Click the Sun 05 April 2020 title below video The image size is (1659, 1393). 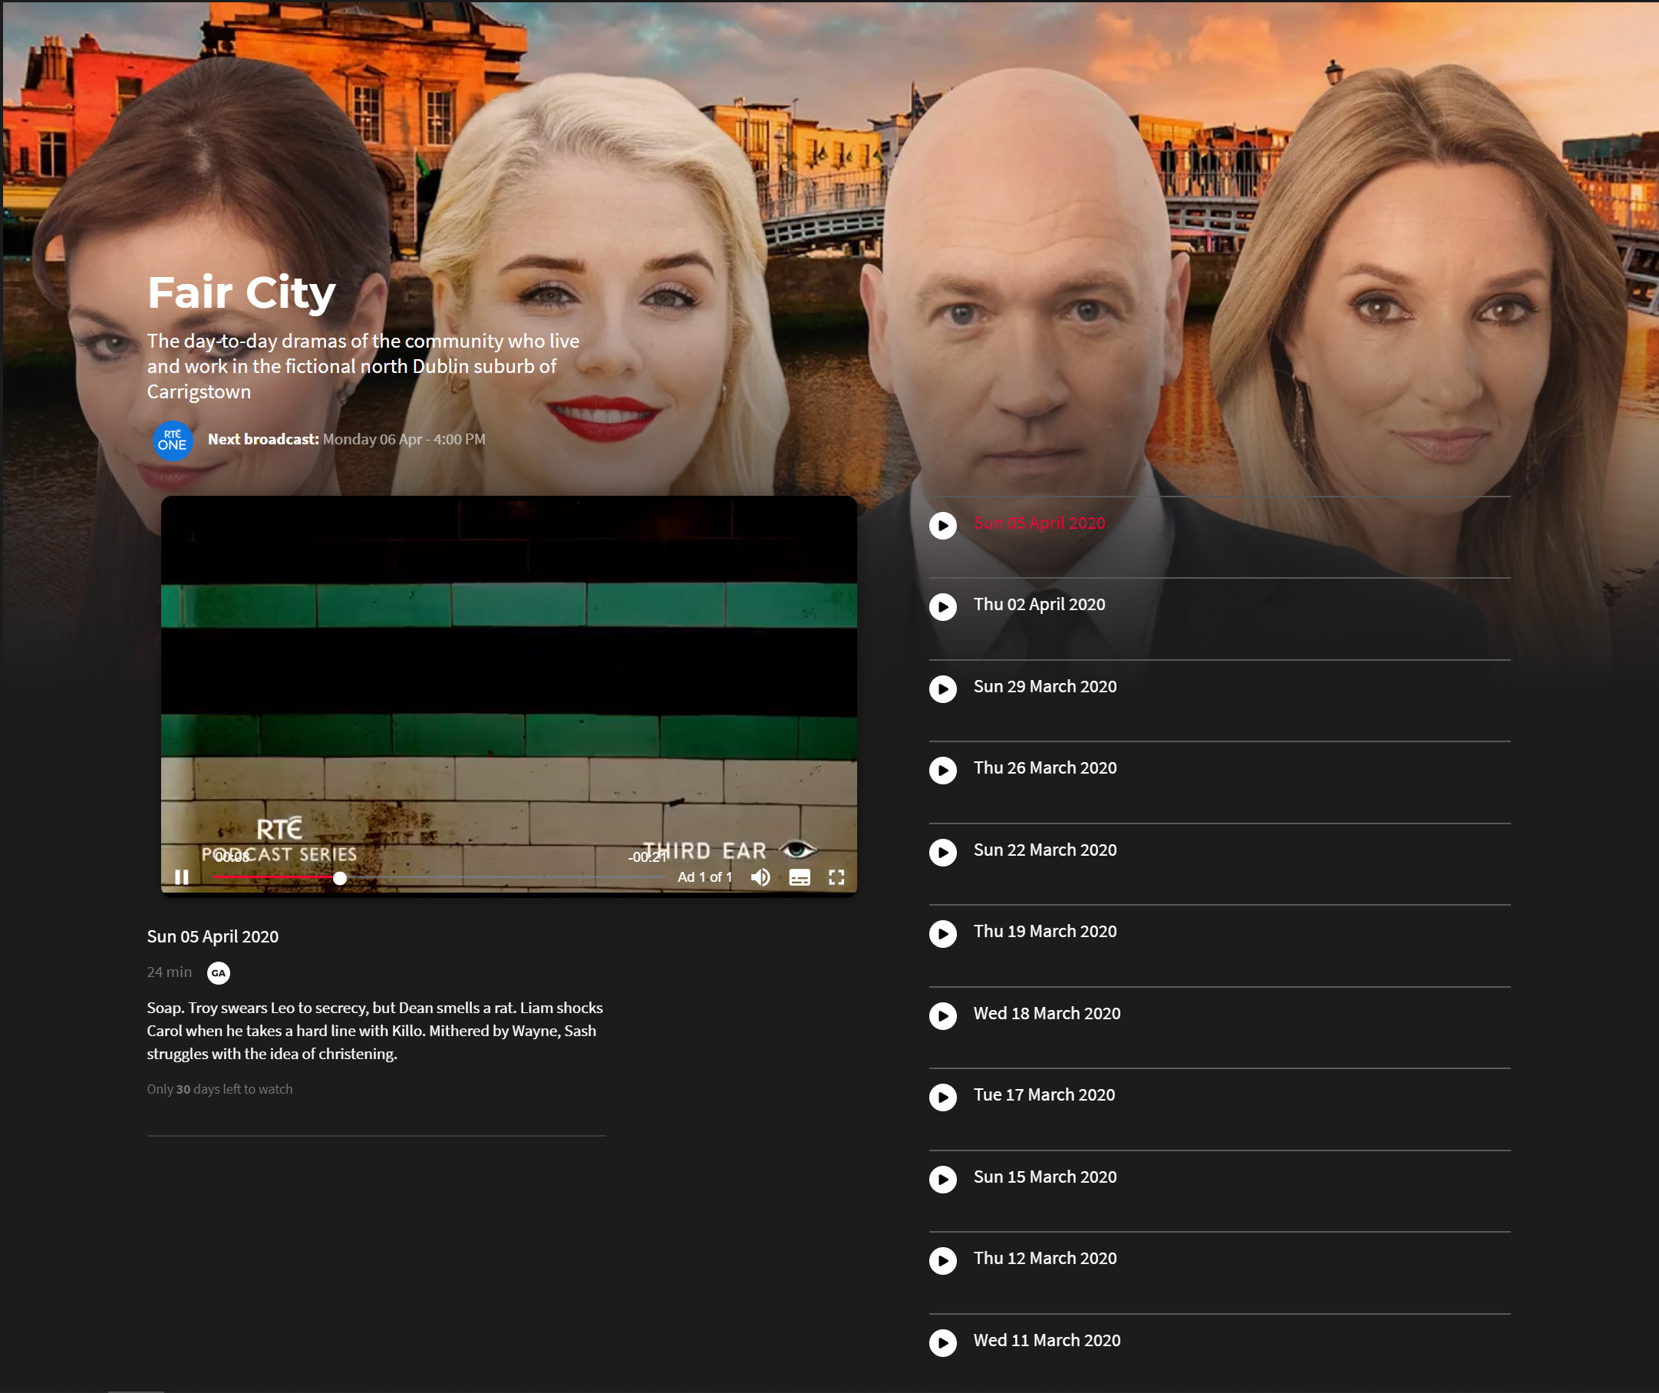click(213, 936)
